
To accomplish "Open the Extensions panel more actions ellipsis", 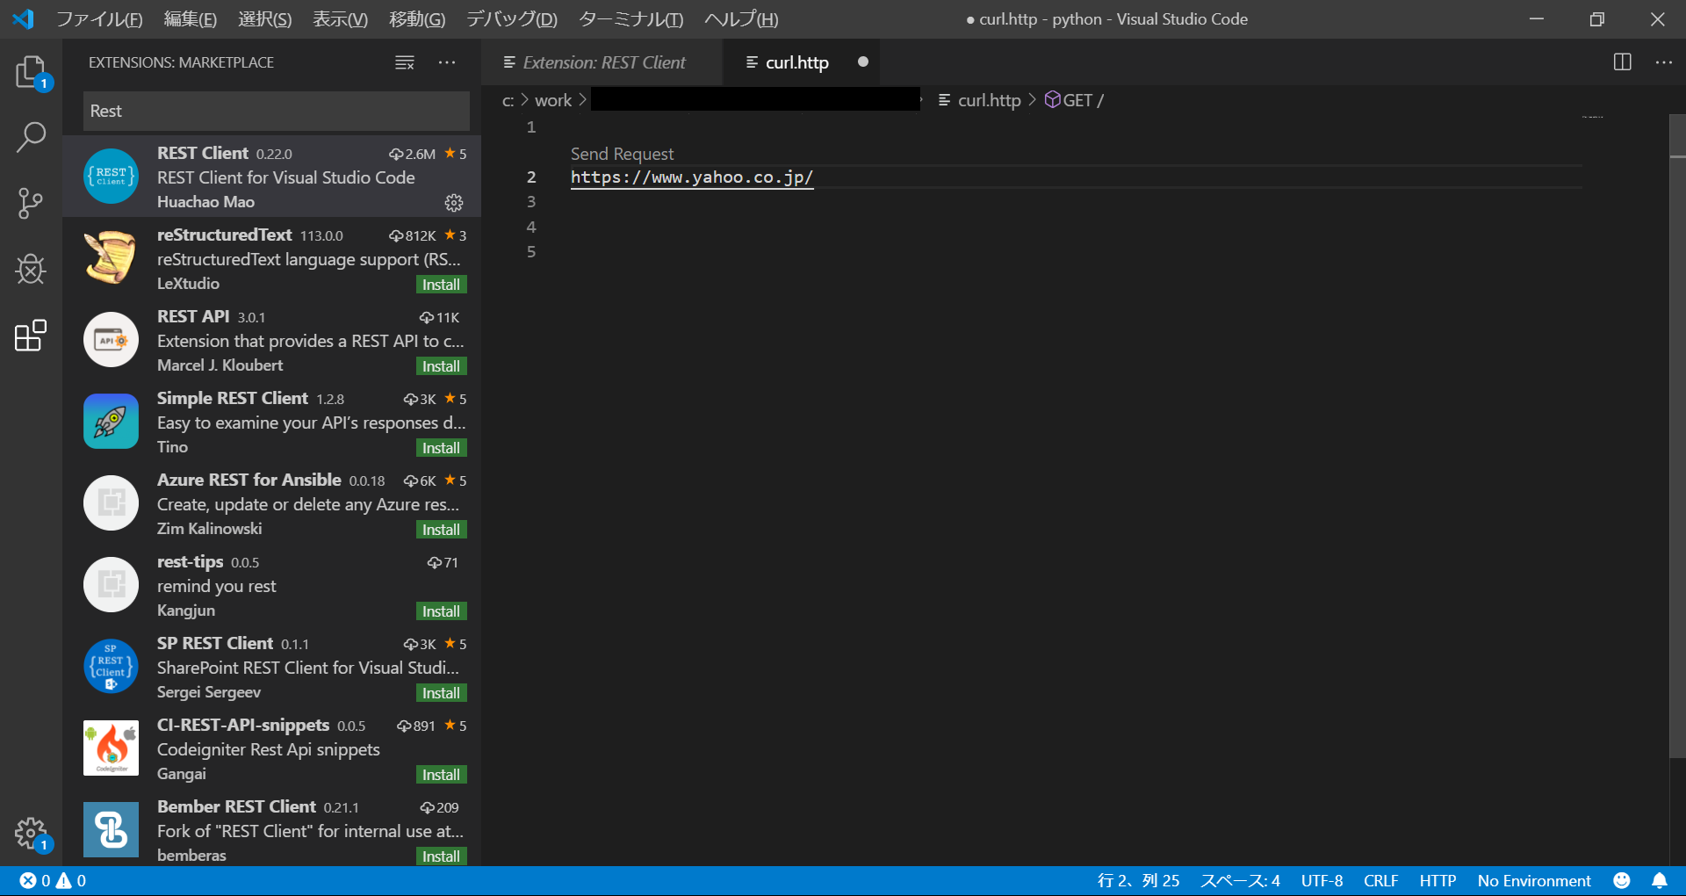I will click(x=447, y=62).
